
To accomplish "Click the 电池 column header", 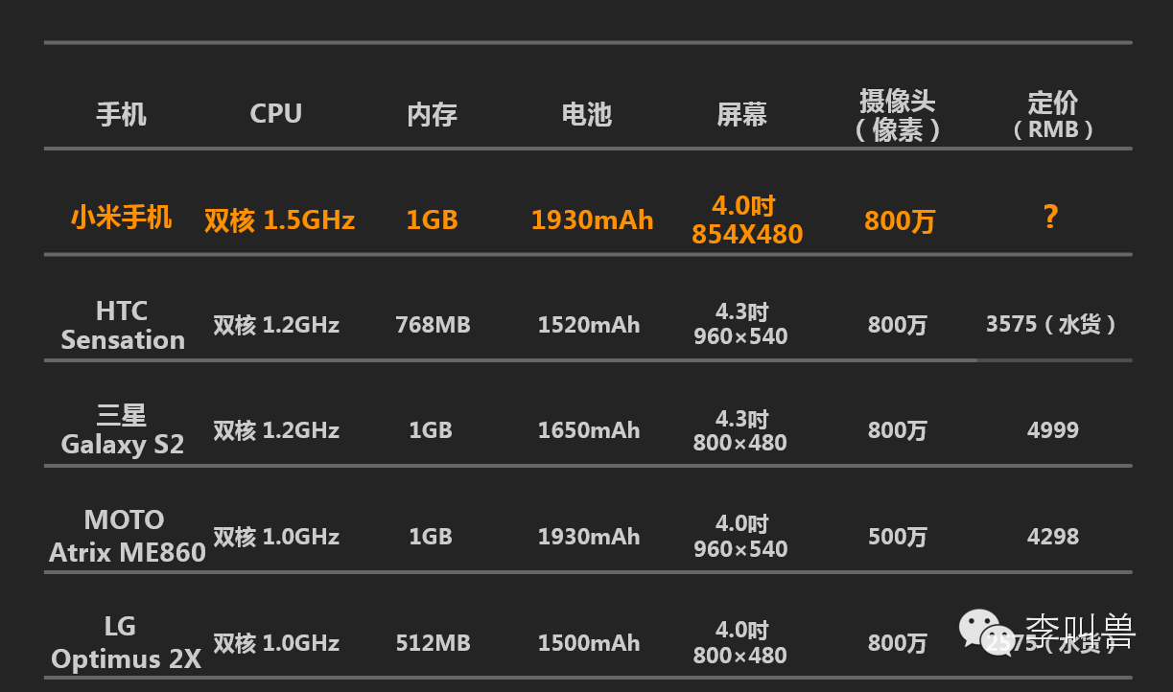I will point(586,114).
